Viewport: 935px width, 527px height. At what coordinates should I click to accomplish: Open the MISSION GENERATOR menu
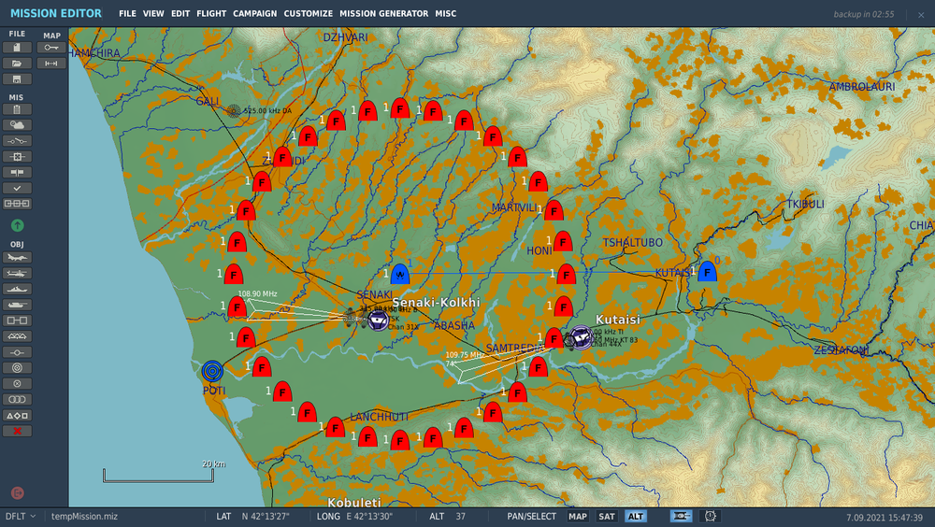click(383, 13)
